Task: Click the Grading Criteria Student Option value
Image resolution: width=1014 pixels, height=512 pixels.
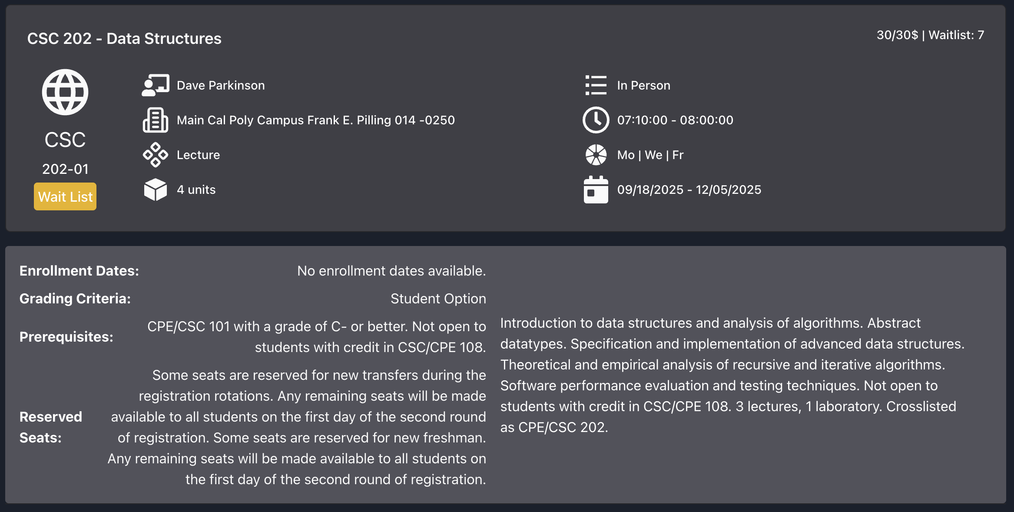Action: pos(438,299)
